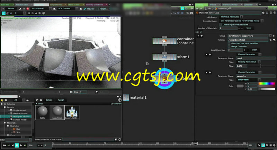Clear the Number of Materials
277x150 pixels.
coord(249,28)
